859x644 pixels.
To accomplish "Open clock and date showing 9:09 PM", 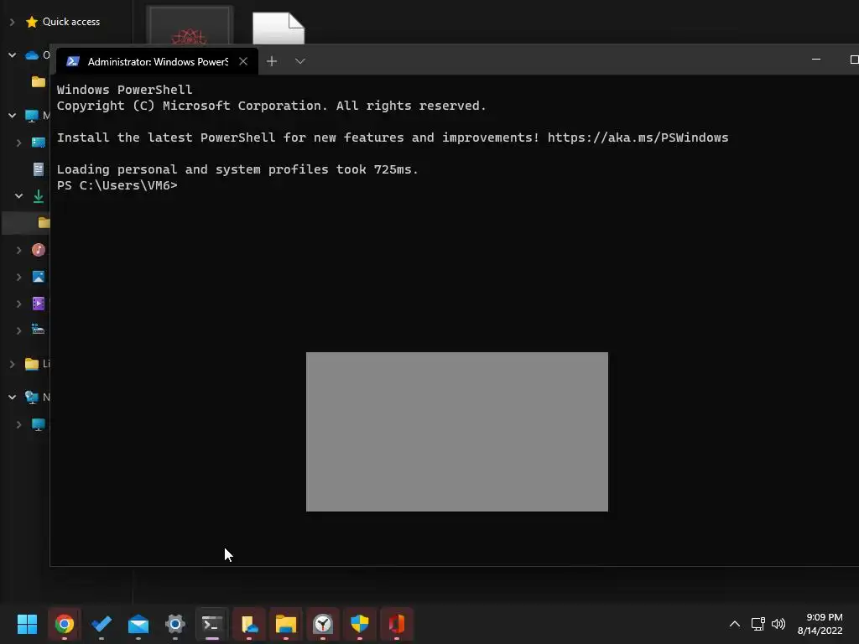I will click(x=820, y=624).
